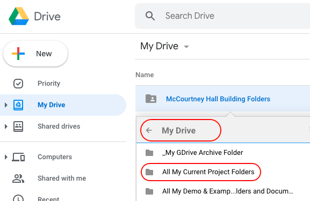
Task: Select the McCourtney Hall Building Folders row
Action: (x=222, y=99)
